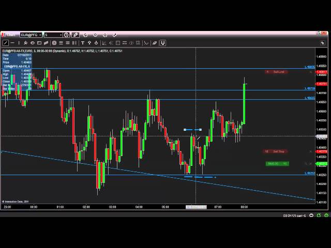Select the text annotation tool
This screenshot has height=248, width=331.
click(83, 43)
